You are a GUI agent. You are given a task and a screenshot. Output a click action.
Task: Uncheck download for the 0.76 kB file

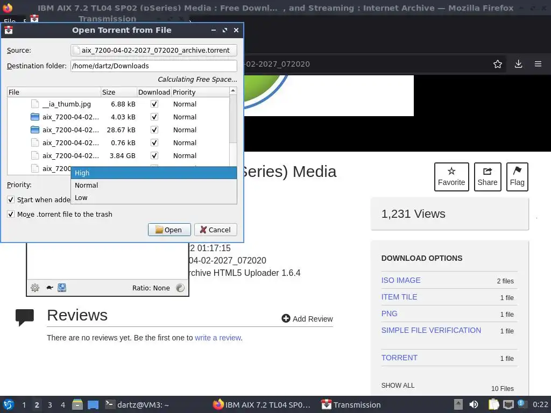(154, 143)
